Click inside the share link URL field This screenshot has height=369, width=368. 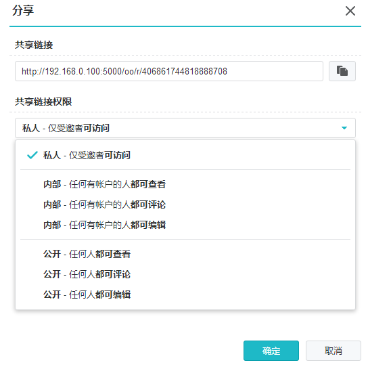(x=169, y=71)
